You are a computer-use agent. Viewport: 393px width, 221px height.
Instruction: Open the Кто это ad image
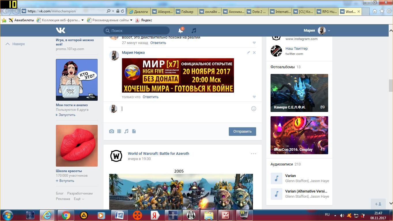(x=77, y=80)
